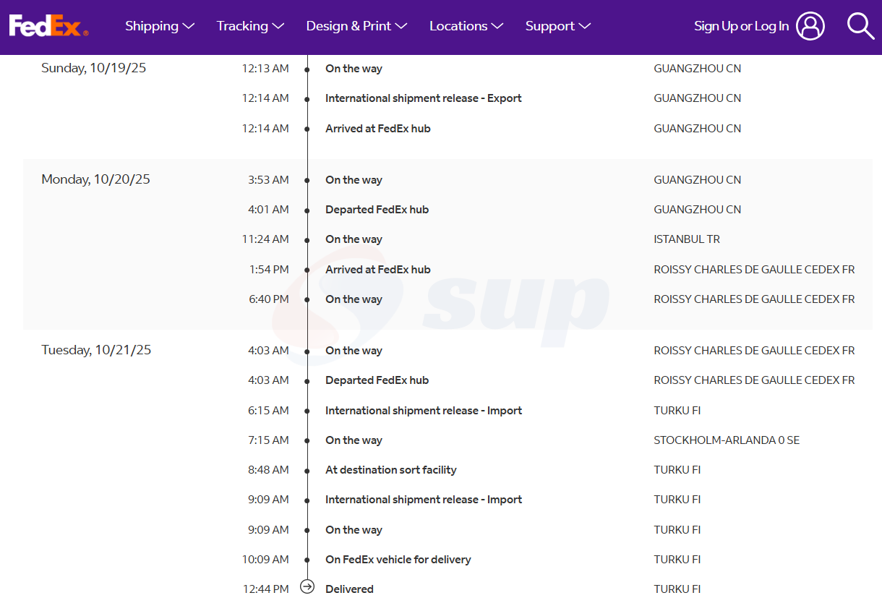Click the FedEx logo
This screenshot has height=611, width=882.
pos(48,26)
